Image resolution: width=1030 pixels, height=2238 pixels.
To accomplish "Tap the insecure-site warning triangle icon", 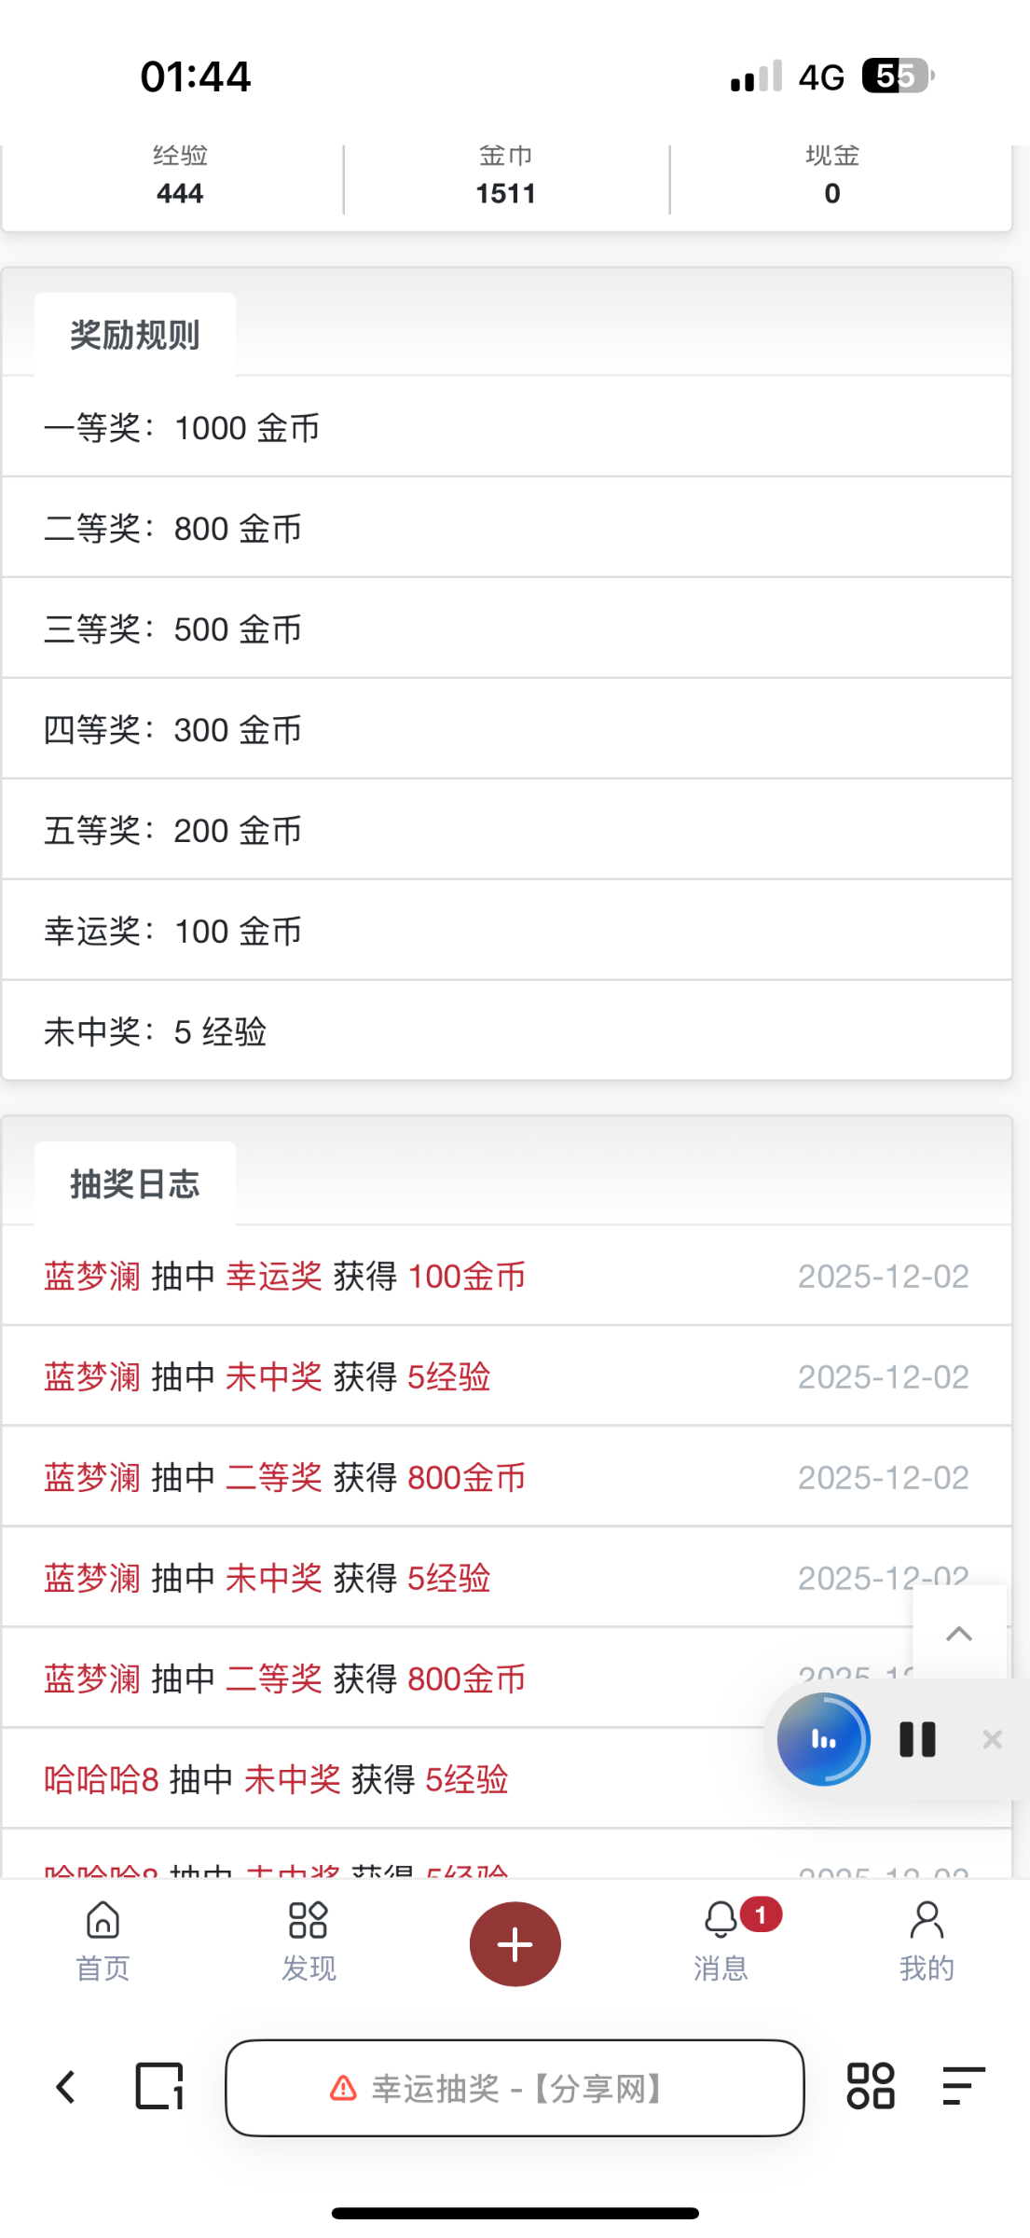I will click(343, 2088).
